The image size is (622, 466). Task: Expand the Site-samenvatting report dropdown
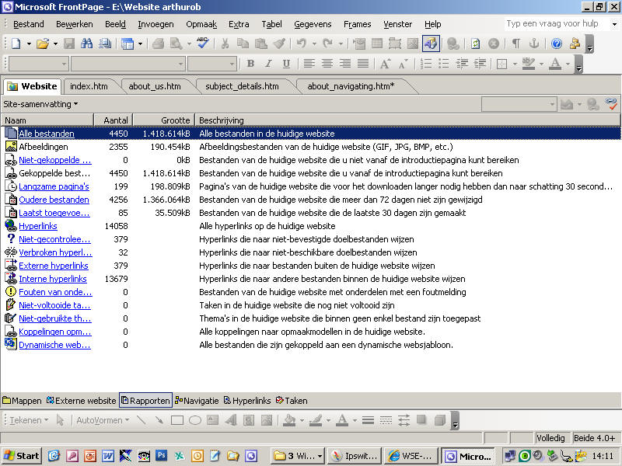click(40, 103)
